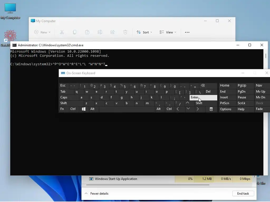Click the On-Screen Keyboard title icon
The height and width of the screenshot is (202, 270).
click(63, 73)
